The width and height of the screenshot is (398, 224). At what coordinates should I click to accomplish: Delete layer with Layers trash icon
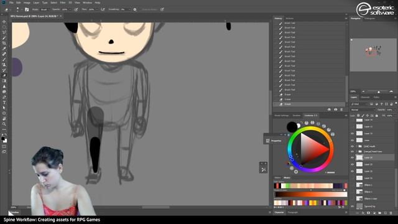[391, 213]
